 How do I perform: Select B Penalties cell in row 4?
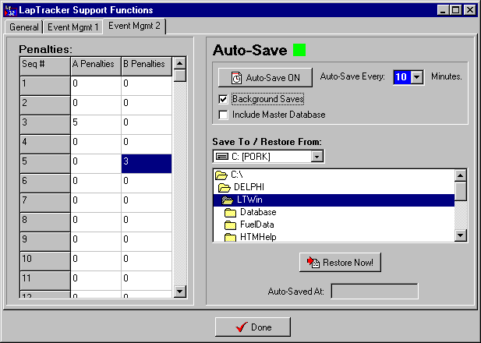click(x=147, y=144)
